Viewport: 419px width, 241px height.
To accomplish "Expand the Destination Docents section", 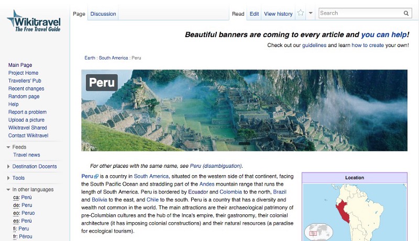I will tap(8, 167).
